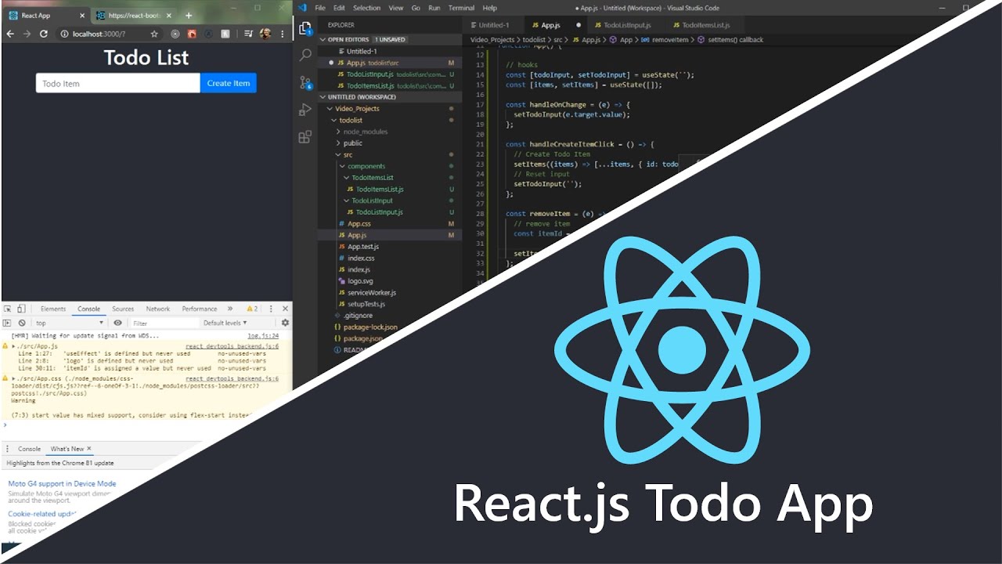Open the File menu in VS Code
Screen dimensions: 1002x564
[x=319, y=8]
